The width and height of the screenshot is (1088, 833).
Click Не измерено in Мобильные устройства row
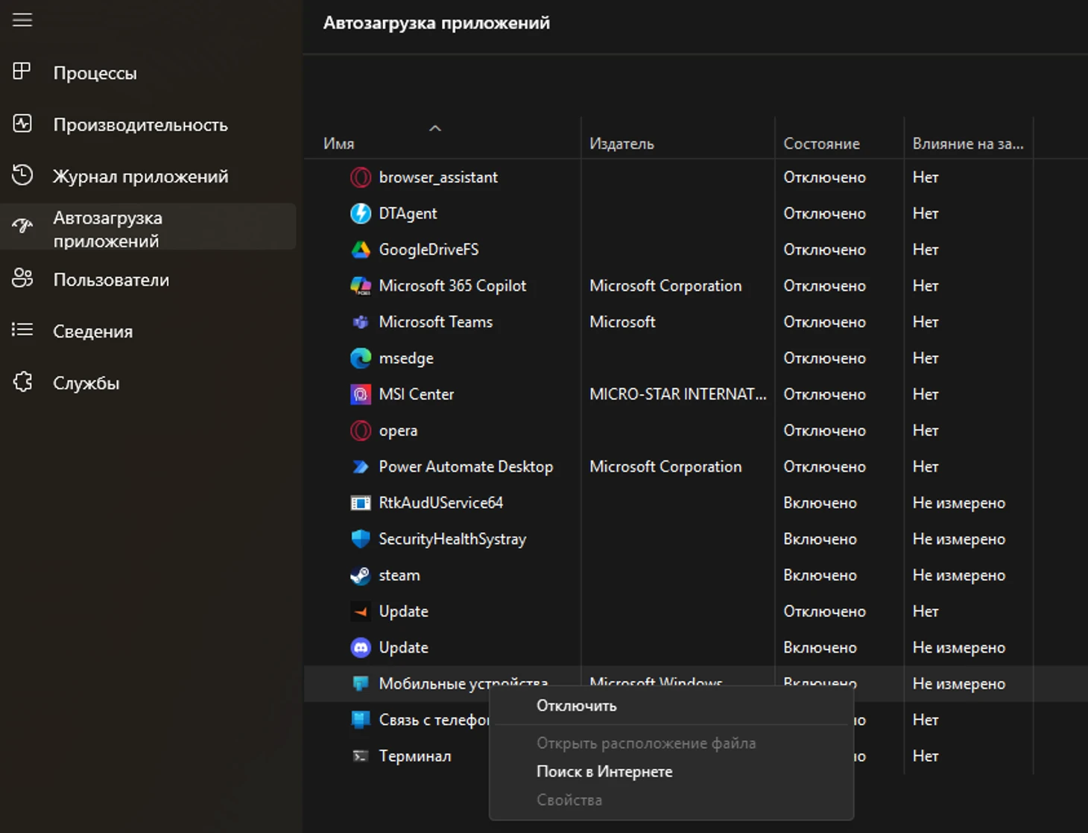pos(959,684)
